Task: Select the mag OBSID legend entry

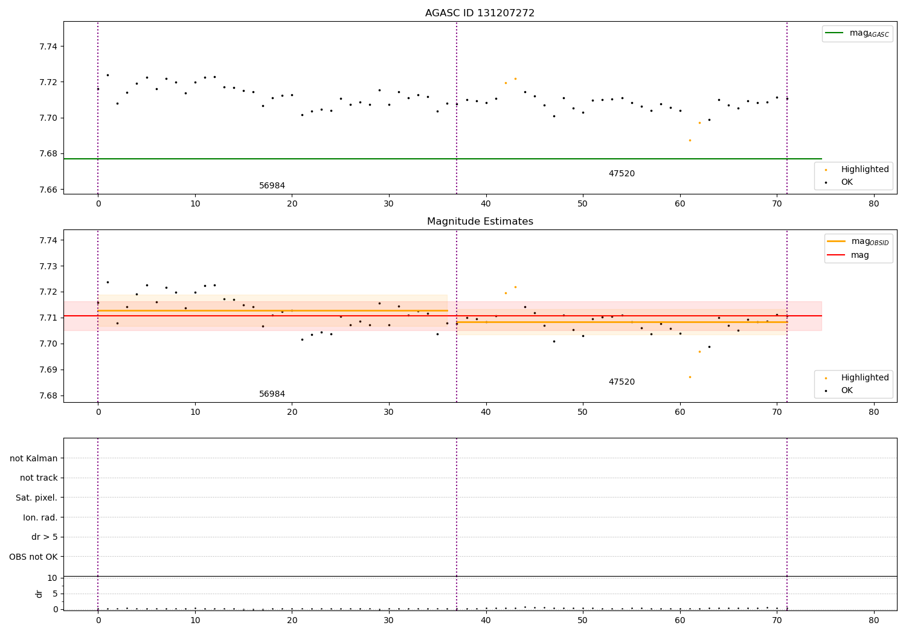Action: 858,242
